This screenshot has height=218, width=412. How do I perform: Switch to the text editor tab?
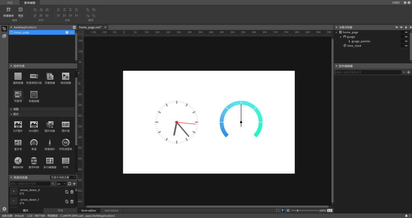click(x=111, y=210)
